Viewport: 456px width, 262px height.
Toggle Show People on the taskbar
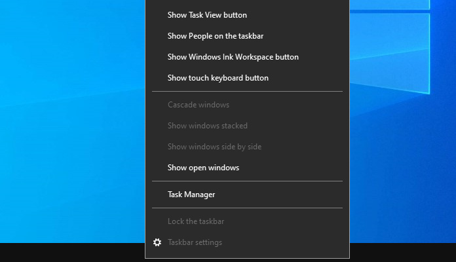click(247, 36)
